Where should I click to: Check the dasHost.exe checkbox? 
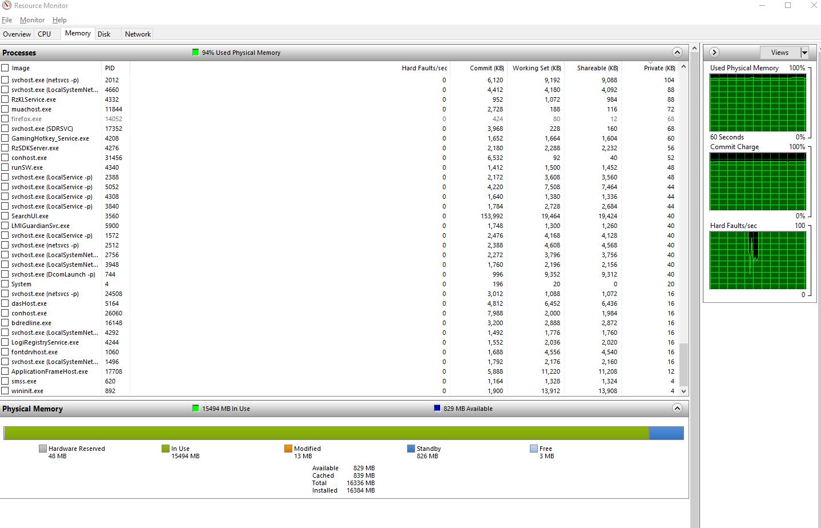click(x=5, y=303)
